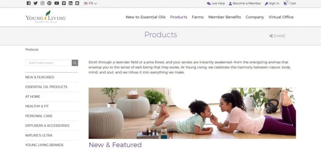Image resolution: width=321 pixels, height=150 pixels.
Task: Select Essential Oil Products sidebar category
Action: click(46, 87)
